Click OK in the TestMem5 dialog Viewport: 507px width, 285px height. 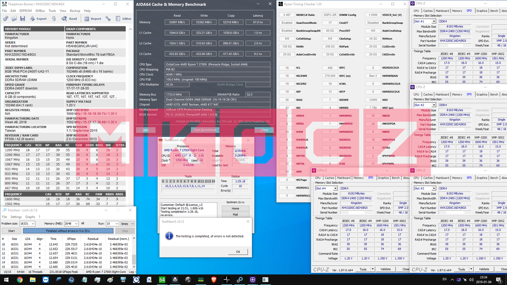click(x=238, y=252)
